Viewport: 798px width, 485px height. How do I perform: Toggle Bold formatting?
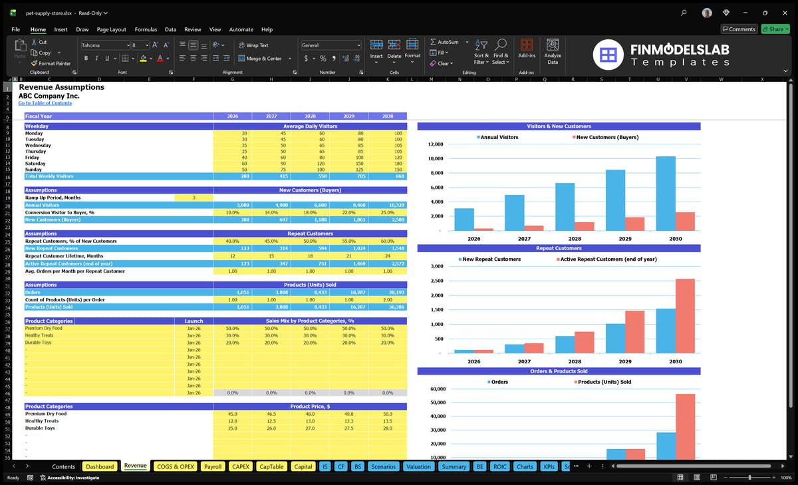click(x=87, y=58)
